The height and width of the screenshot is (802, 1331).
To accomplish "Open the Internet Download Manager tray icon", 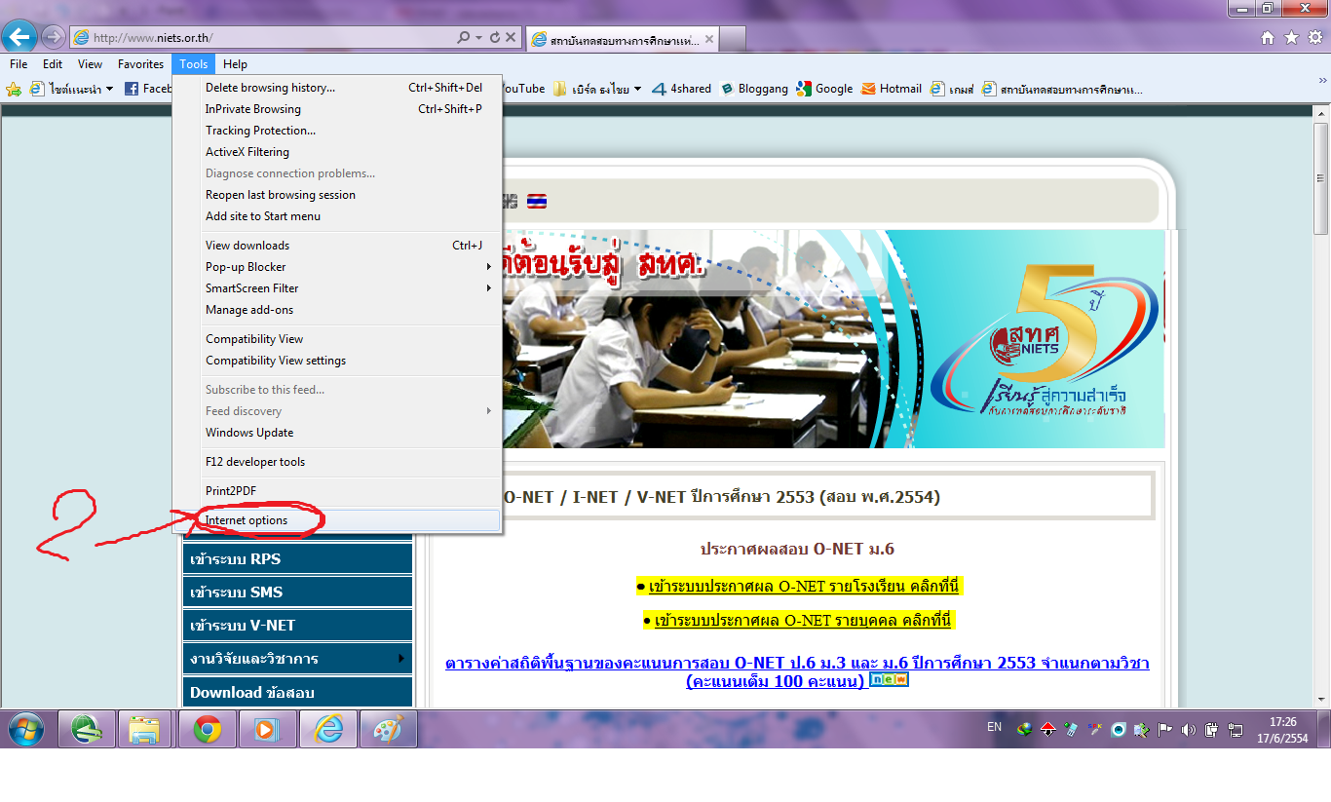I will tap(1025, 729).
